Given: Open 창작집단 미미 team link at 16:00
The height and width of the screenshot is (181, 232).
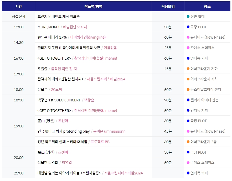Looking at the screenshot, I should pyautogui.click(x=96, y=58).
